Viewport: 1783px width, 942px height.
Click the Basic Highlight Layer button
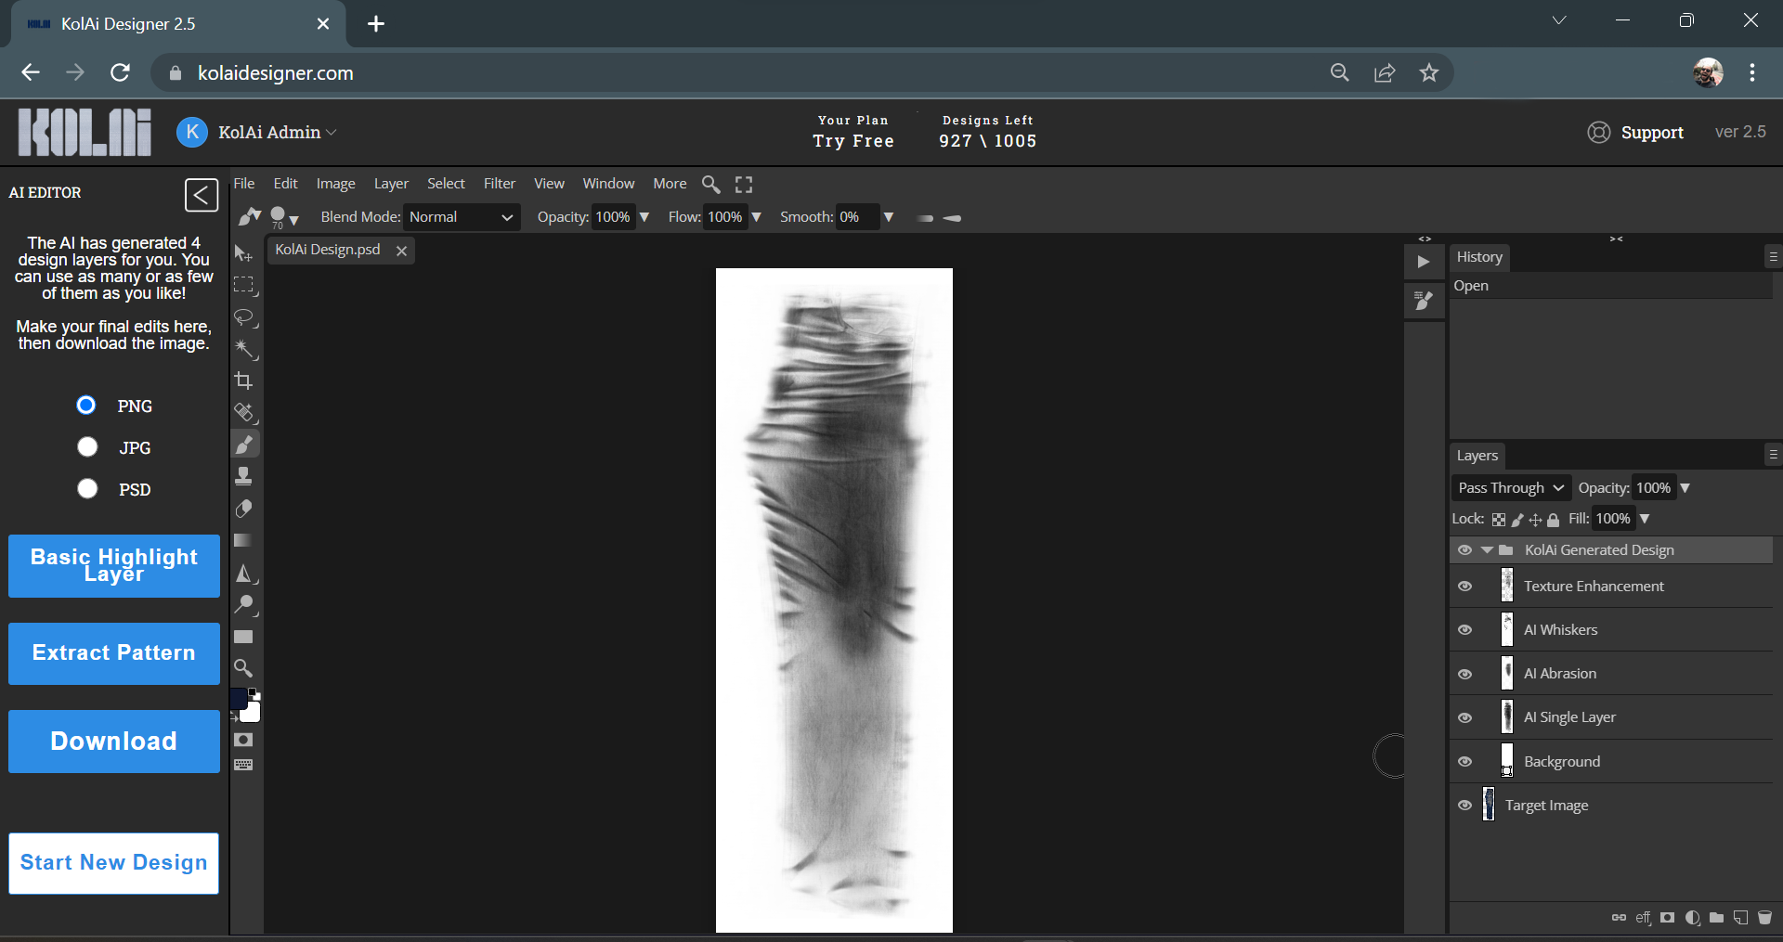pyautogui.click(x=114, y=566)
